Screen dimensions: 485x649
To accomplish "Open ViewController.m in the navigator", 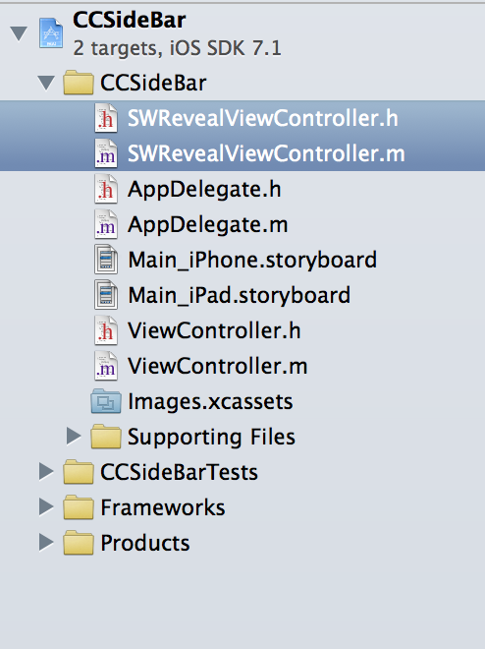I will coord(217,366).
